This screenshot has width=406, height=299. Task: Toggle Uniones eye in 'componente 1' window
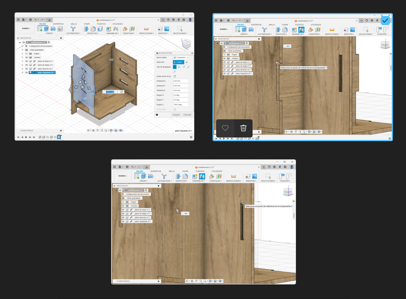pyautogui.click(x=225, y=59)
